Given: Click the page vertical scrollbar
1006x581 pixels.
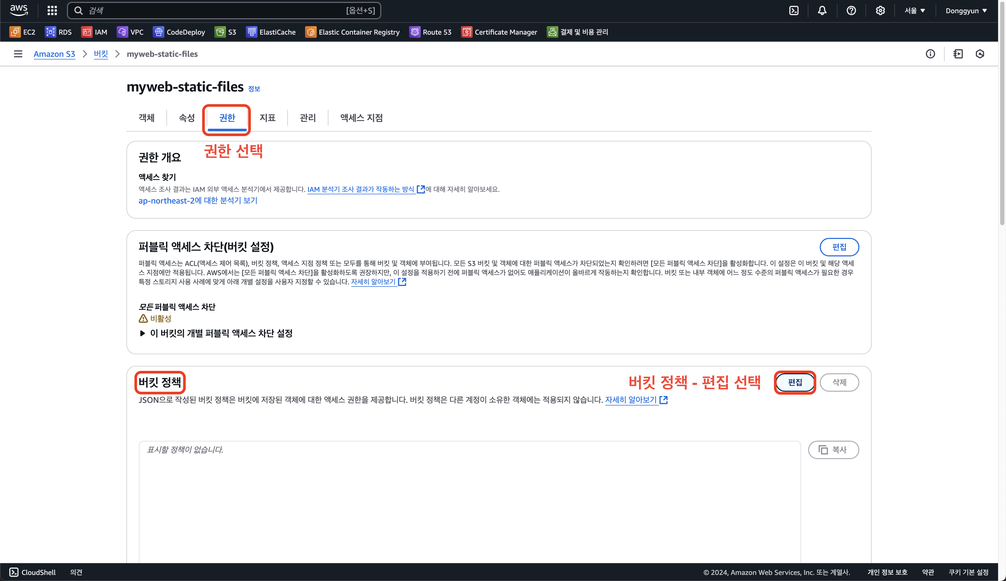Looking at the screenshot, I should [1002, 114].
